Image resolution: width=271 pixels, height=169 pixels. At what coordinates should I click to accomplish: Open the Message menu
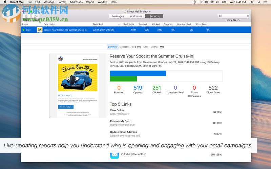tap(49, 2)
